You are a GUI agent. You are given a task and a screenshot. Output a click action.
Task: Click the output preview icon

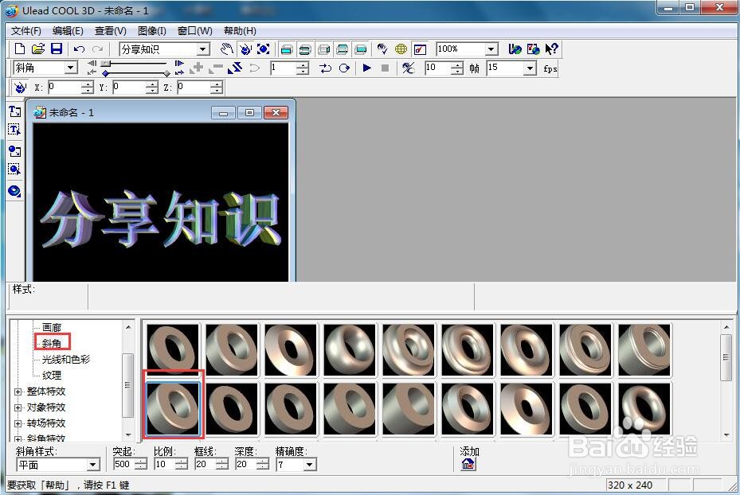pos(420,49)
